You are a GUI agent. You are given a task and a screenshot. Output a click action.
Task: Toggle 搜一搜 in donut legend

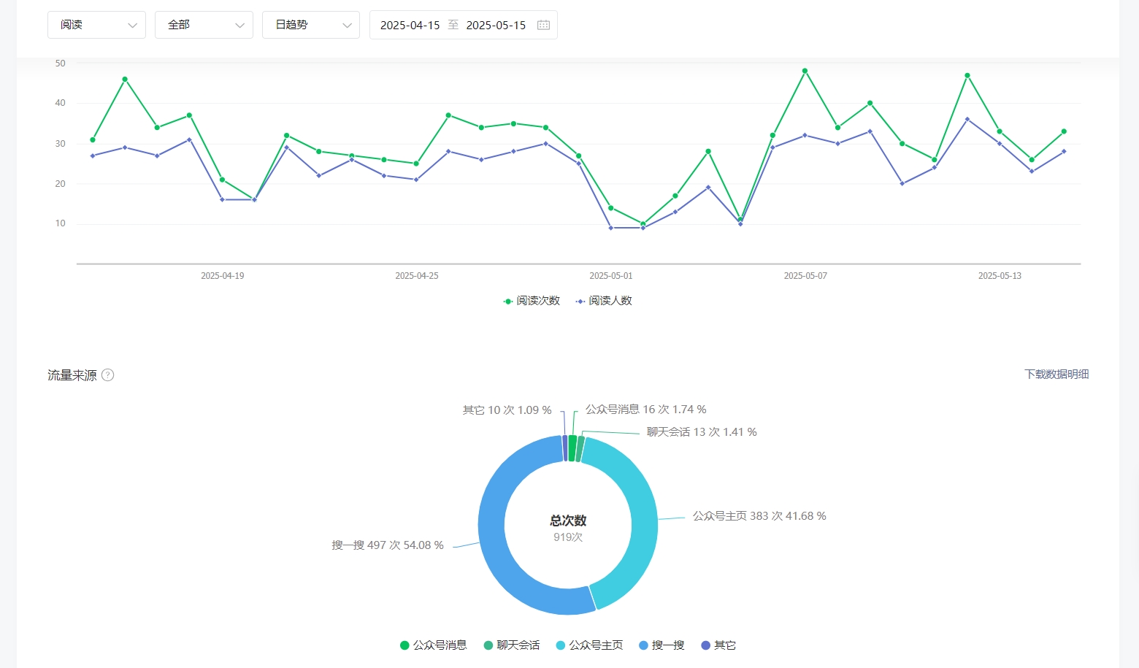click(662, 645)
